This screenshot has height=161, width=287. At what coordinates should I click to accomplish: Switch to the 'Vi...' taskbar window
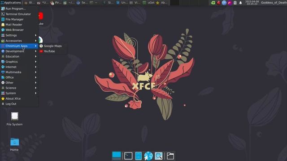pos(135,3)
